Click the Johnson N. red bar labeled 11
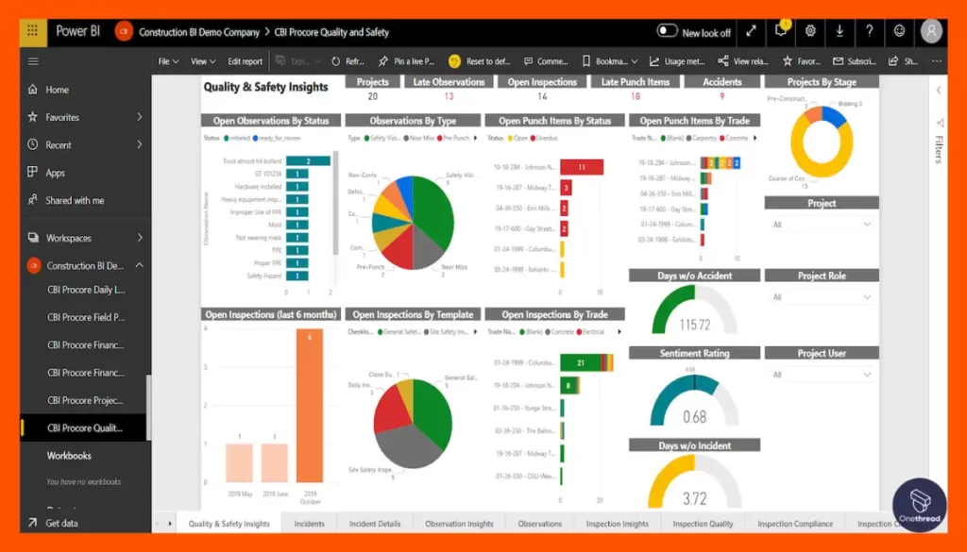 (582, 167)
